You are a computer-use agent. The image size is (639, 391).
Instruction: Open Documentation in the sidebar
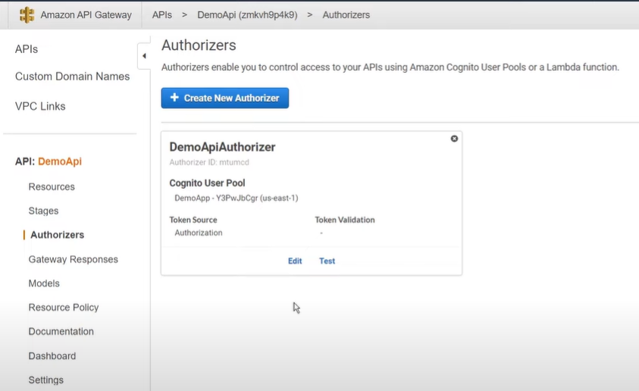tap(61, 332)
